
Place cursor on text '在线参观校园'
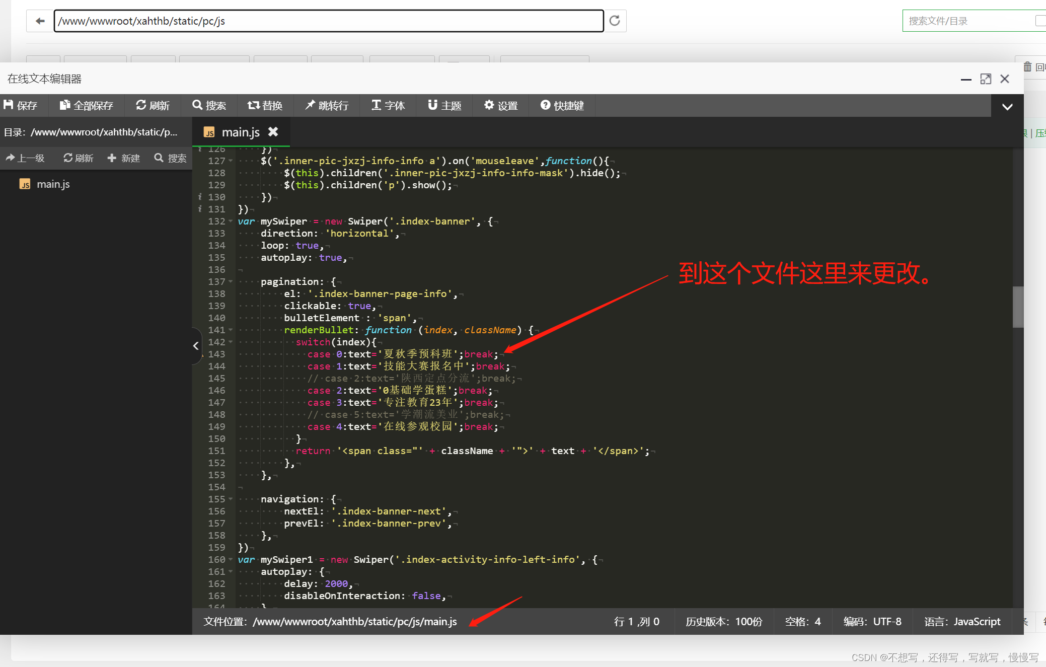point(417,426)
